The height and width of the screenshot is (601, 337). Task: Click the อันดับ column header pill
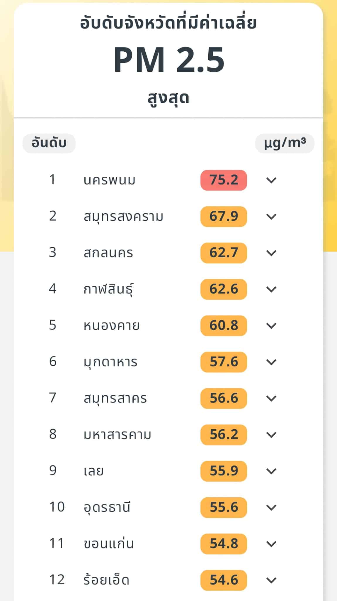[x=49, y=143]
